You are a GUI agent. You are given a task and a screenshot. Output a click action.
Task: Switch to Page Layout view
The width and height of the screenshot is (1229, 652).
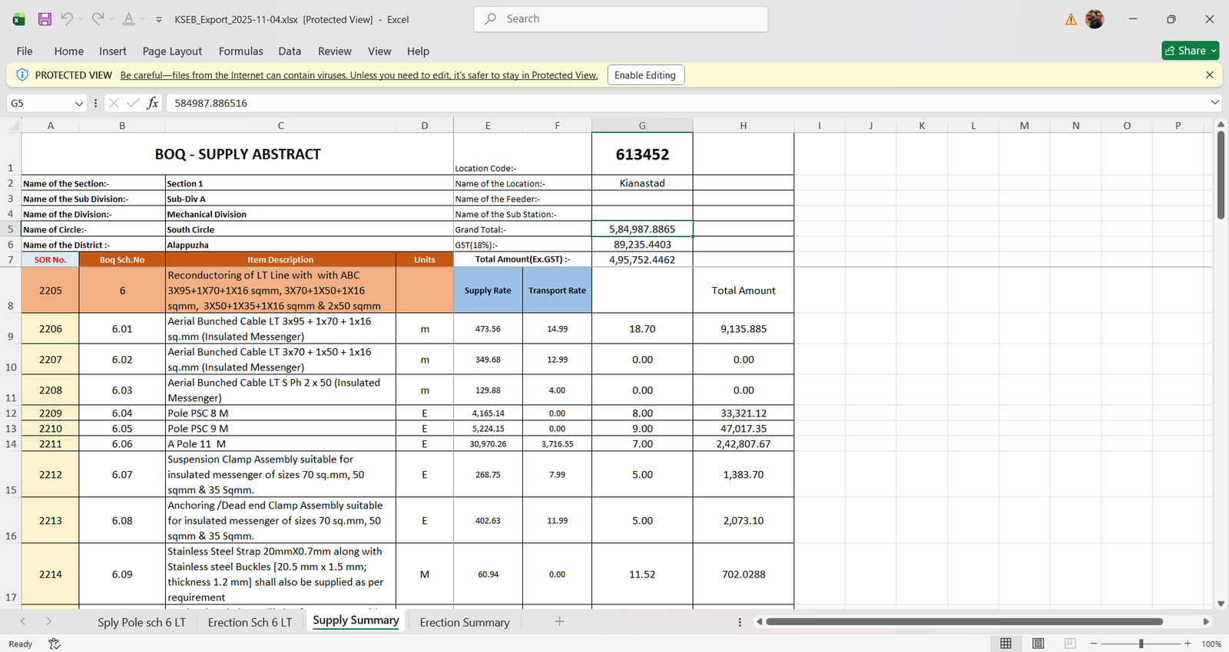tap(1038, 644)
